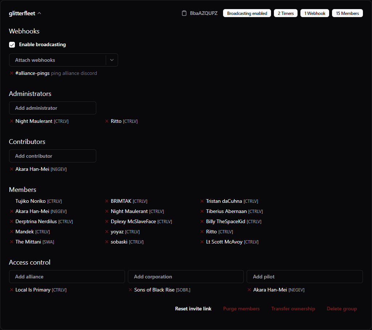
Task: Remove administrator Night Maulerant
Action: (x=12, y=121)
